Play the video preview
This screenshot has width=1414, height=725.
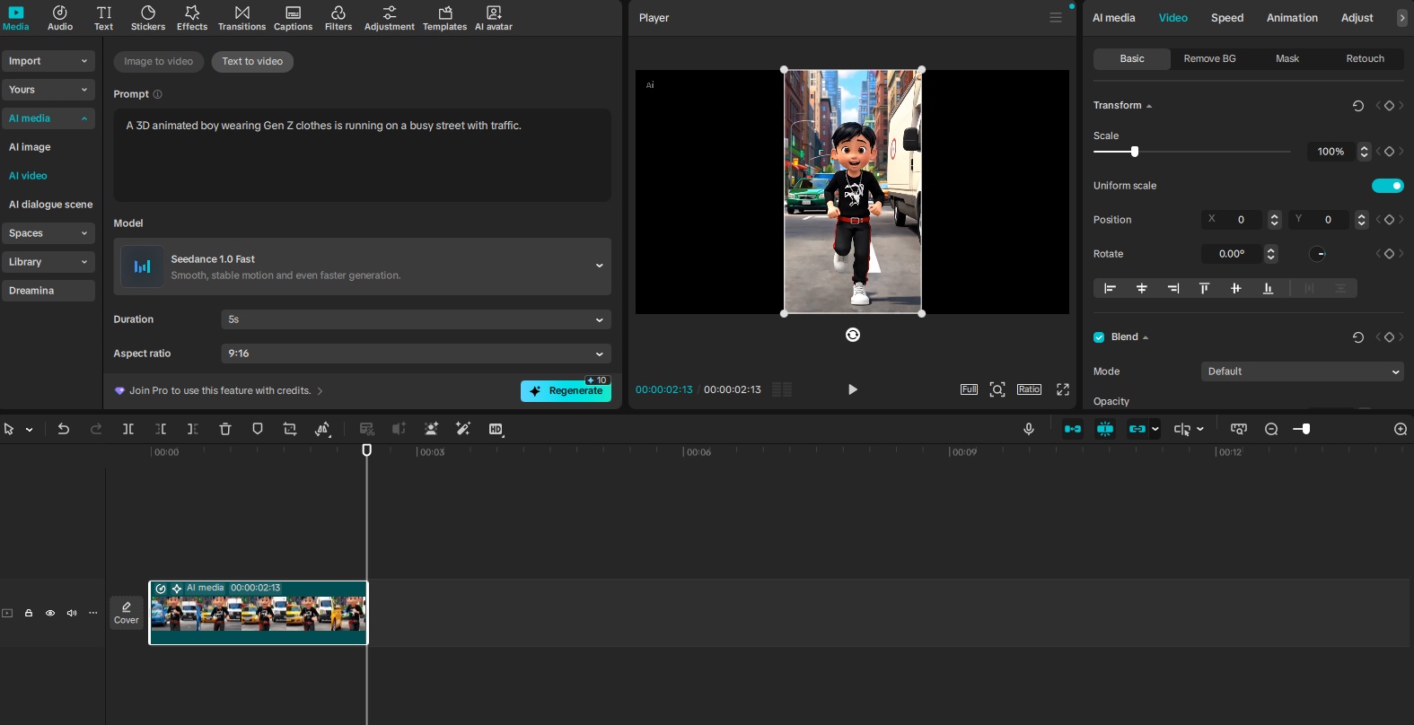pos(852,389)
